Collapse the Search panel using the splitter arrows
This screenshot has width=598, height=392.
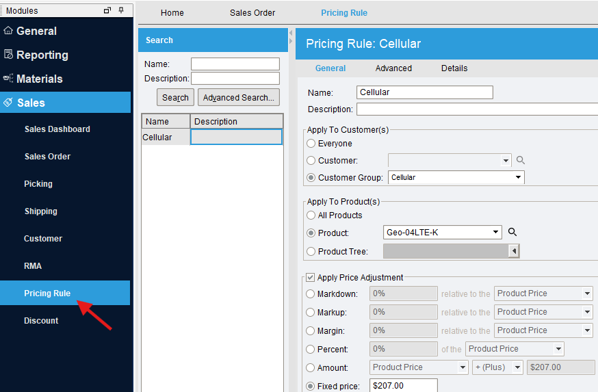[x=291, y=33]
